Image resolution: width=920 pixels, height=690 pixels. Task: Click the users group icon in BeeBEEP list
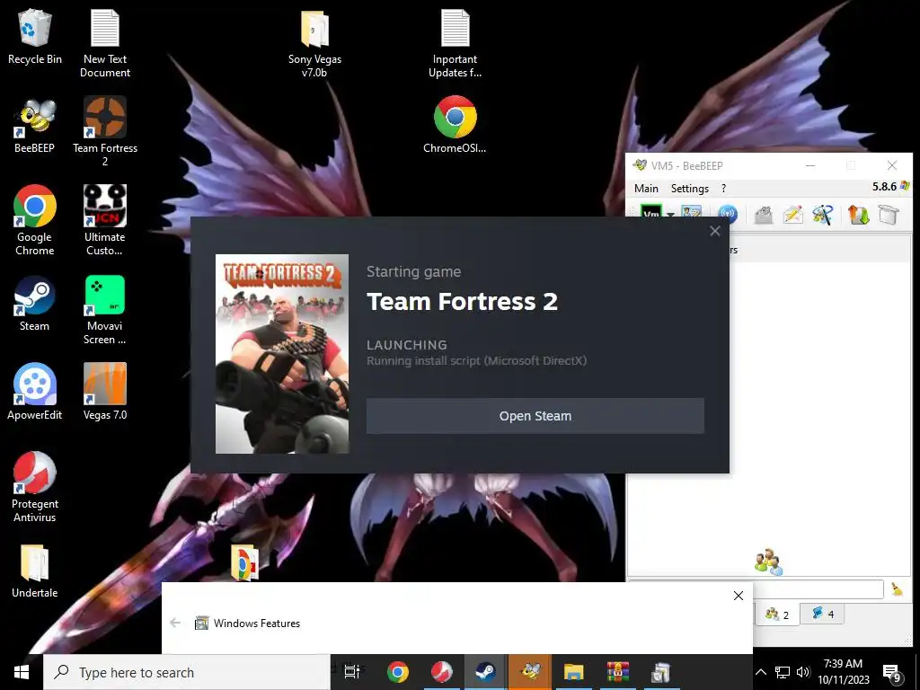coord(768,562)
